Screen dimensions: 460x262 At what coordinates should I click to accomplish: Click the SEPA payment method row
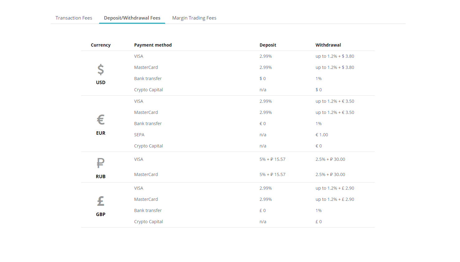coord(139,135)
